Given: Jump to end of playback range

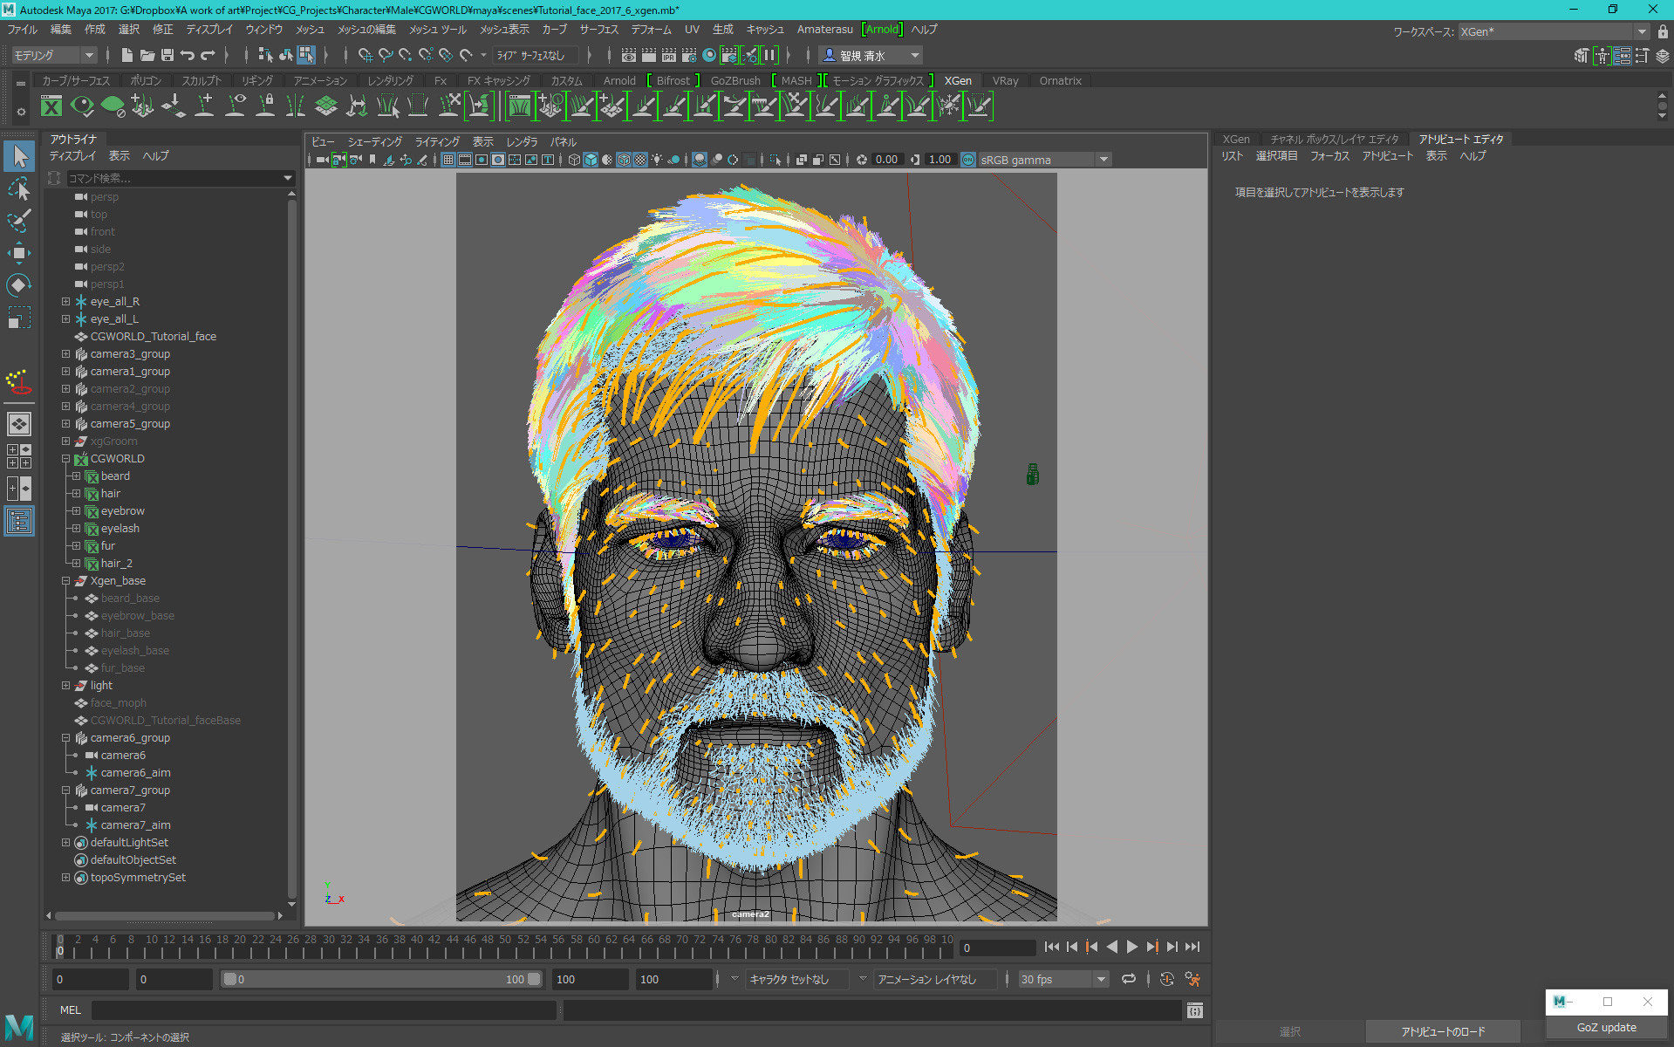Looking at the screenshot, I should pos(1192,947).
